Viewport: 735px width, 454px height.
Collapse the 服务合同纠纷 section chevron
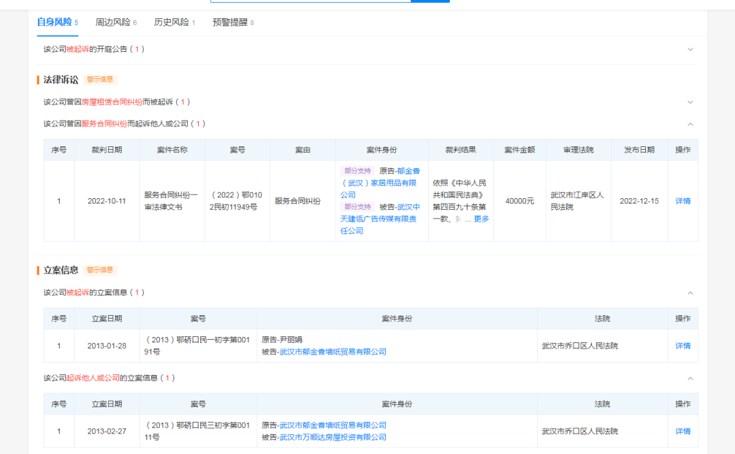coord(690,124)
